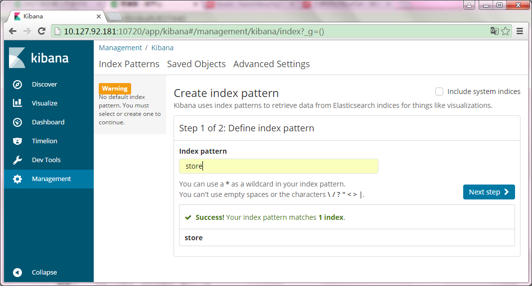Click the Kibana logo in sidebar
The height and width of the screenshot is (286, 532).
click(39, 58)
